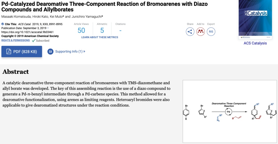Open Supporting Info (1) link
Viewport: 278px width, 144px height.
pyautogui.click(x=70, y=51)
